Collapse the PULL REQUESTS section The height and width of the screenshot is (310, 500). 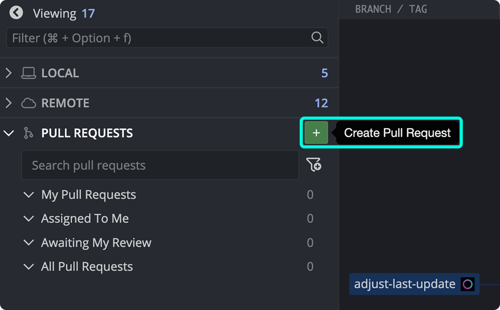pos(9,132)
